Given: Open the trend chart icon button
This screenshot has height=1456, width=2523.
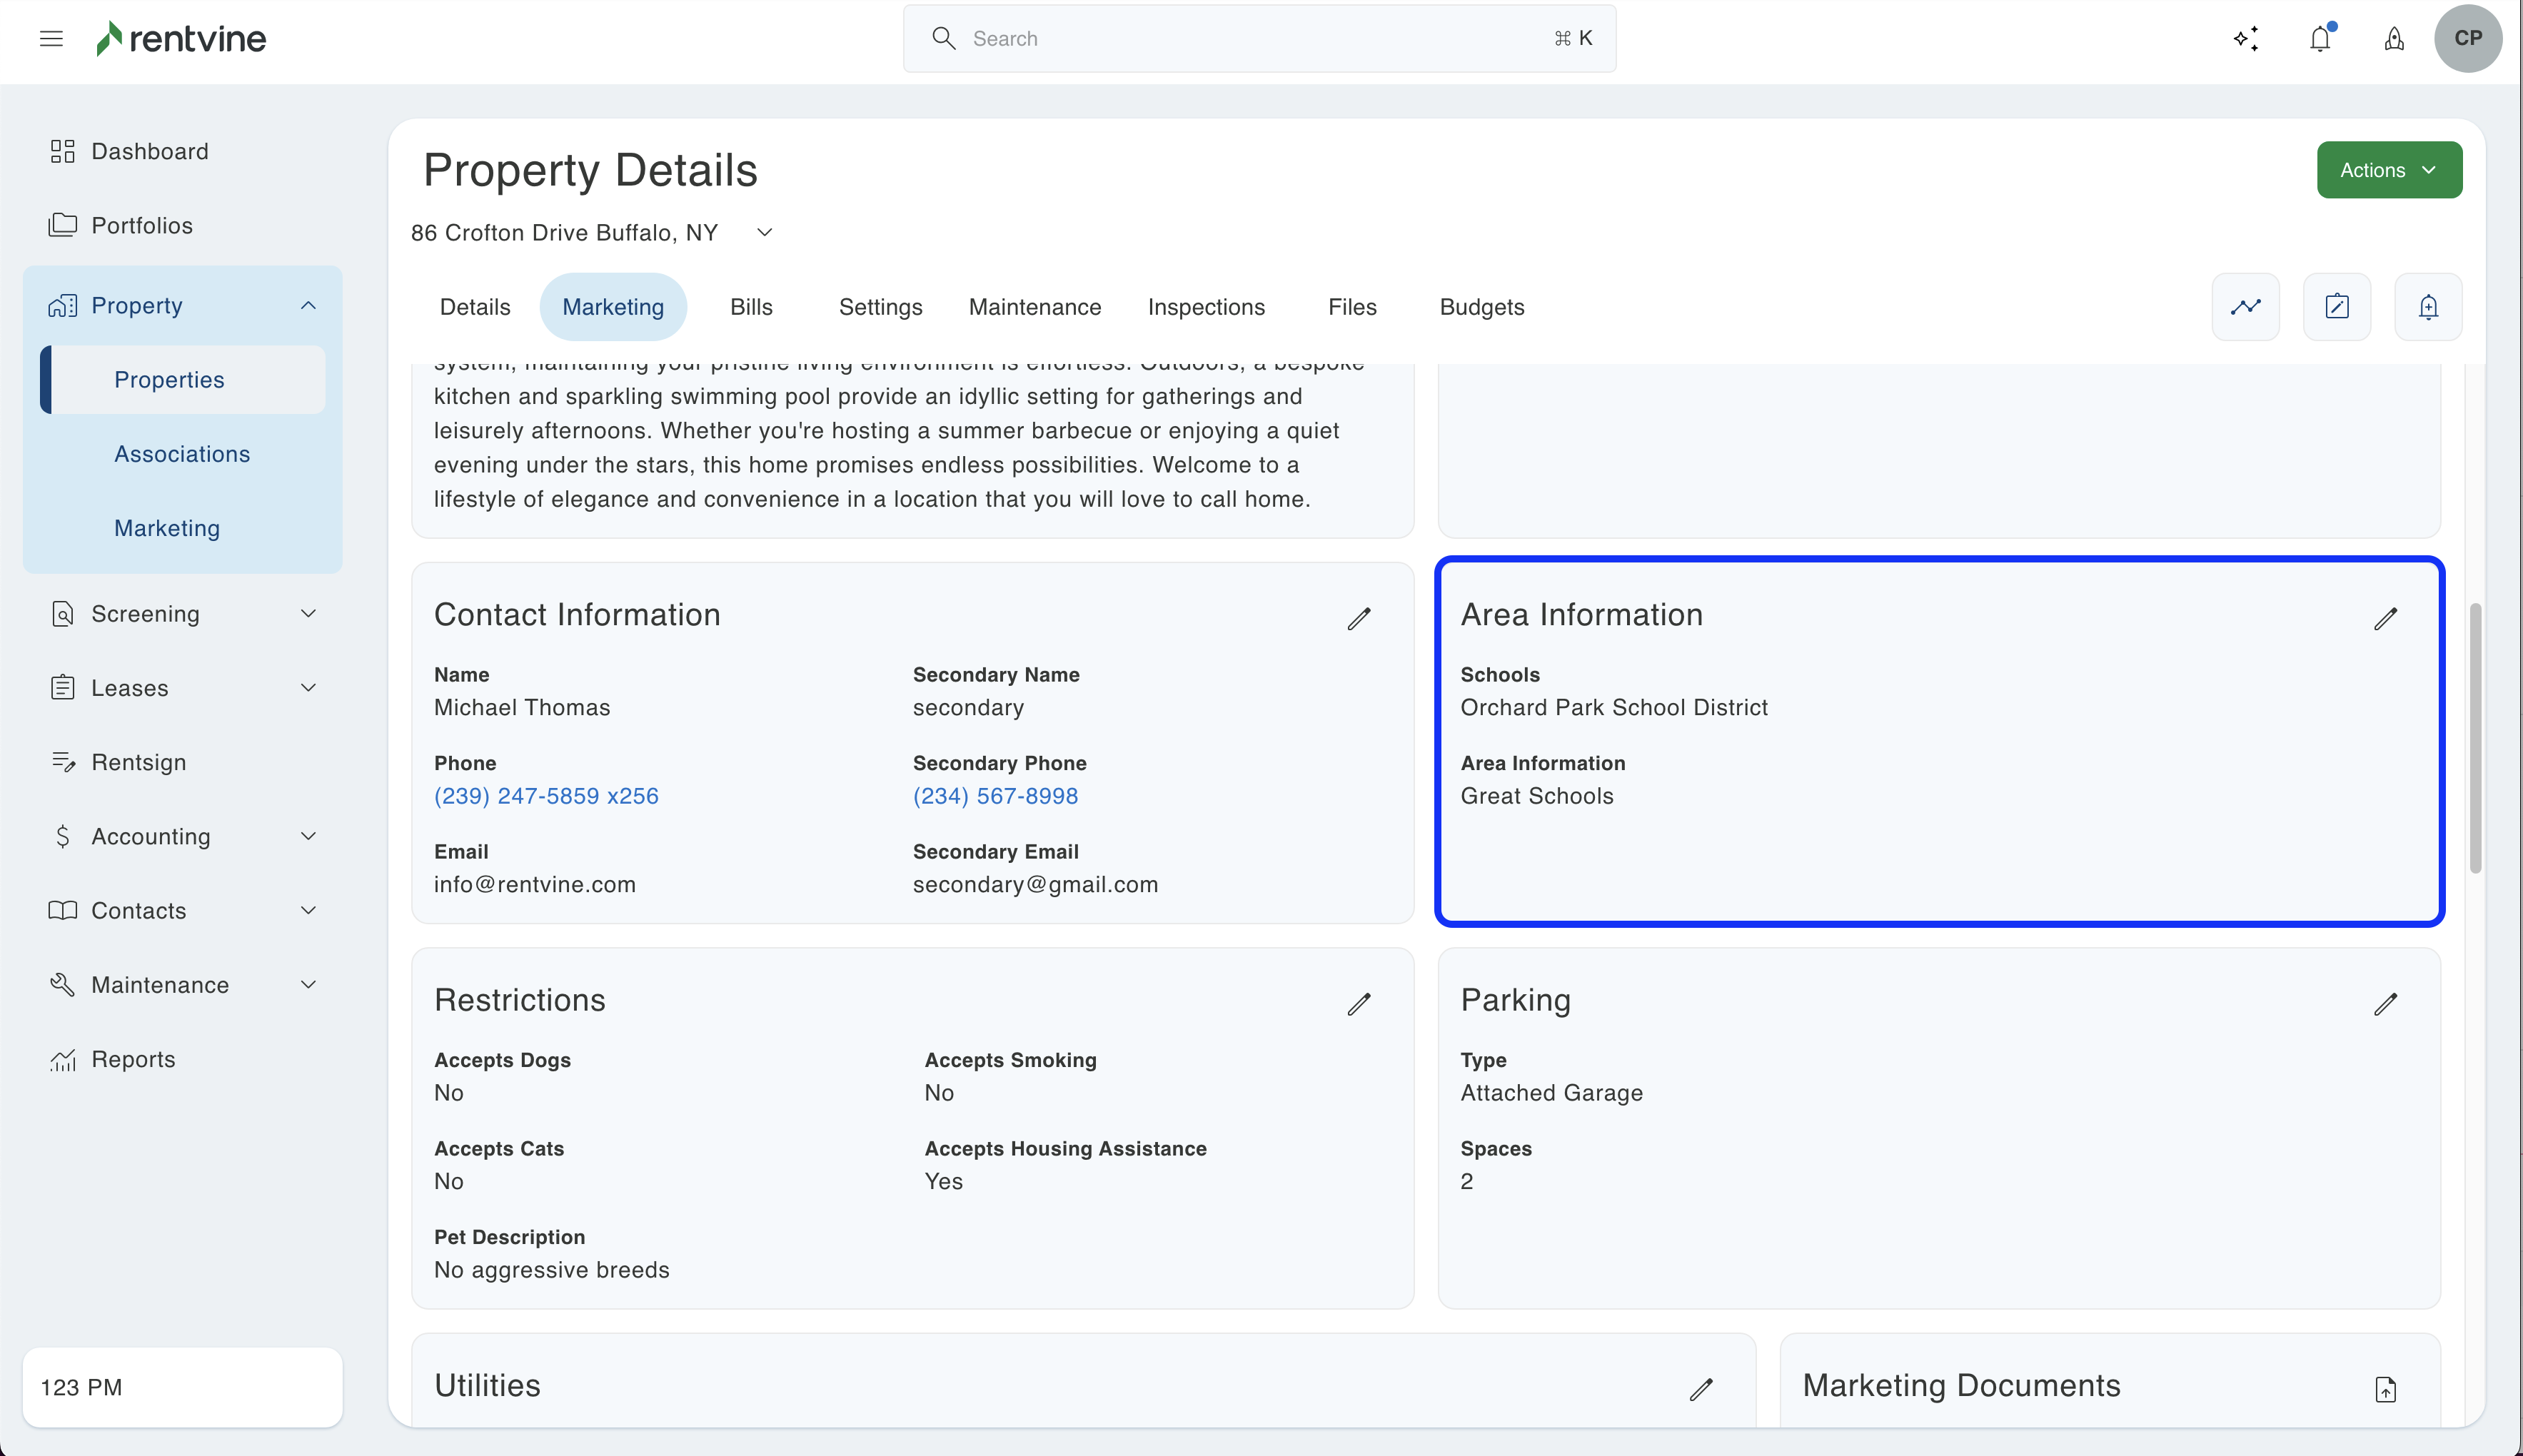Looking at the screenshot, I should [2245, 307].
